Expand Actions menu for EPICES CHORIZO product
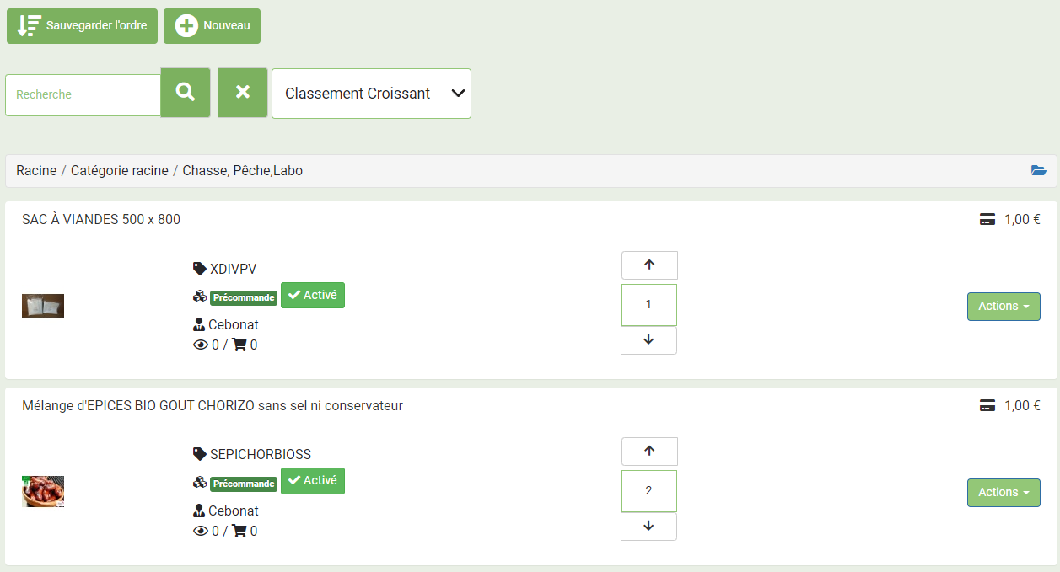This screenshot has width=1060, height=572. [1004, 493]
